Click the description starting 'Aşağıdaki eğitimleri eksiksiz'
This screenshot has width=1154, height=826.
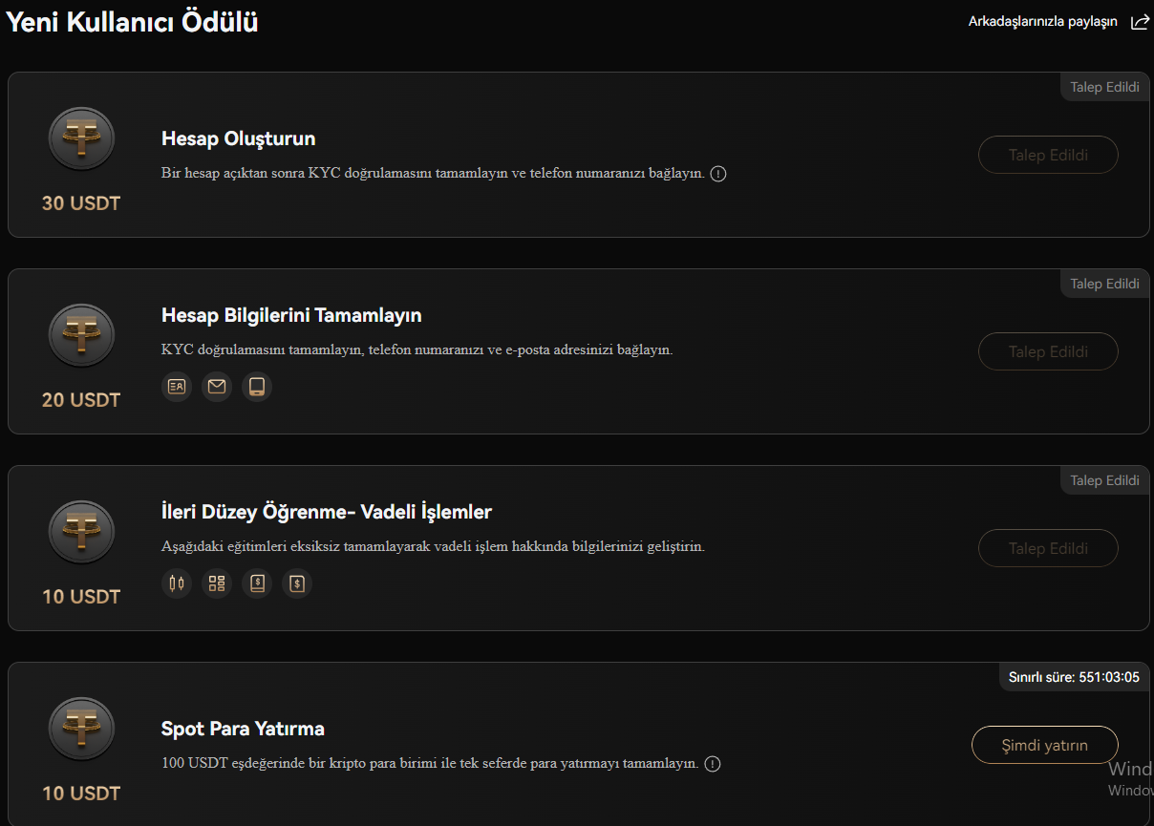pos(433,547)
